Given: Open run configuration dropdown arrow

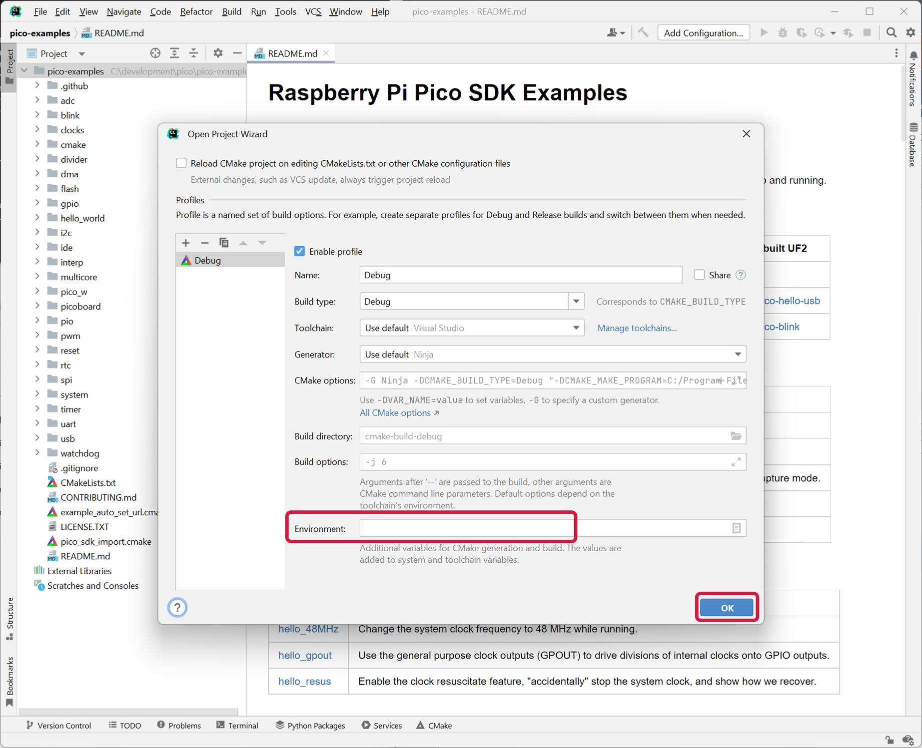Looking at the screenshot, I should (x=833, y=33).
